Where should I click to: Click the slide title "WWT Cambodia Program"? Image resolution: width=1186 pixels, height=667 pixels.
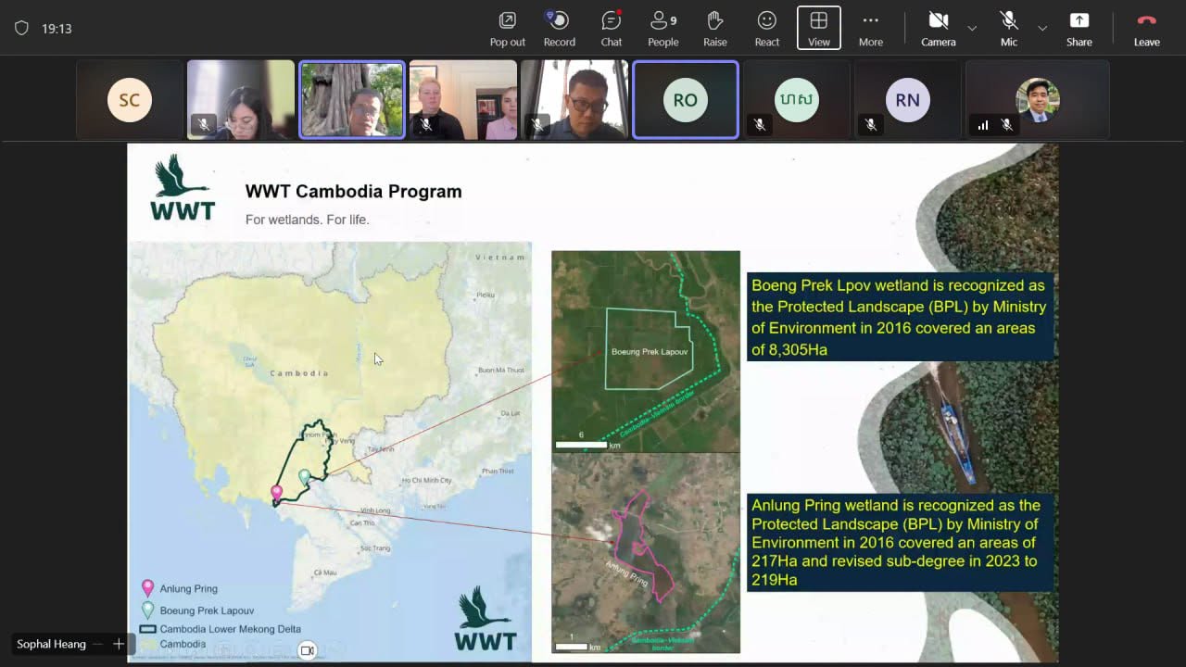click(x=353, y=192)
